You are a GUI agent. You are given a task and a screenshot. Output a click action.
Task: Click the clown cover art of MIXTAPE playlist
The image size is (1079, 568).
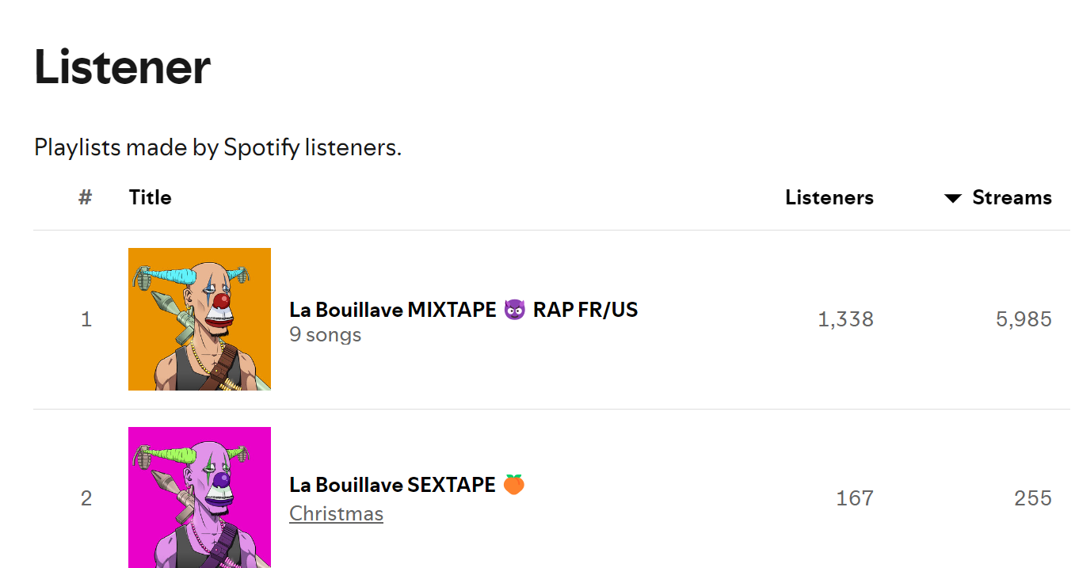tap(199, 319)
